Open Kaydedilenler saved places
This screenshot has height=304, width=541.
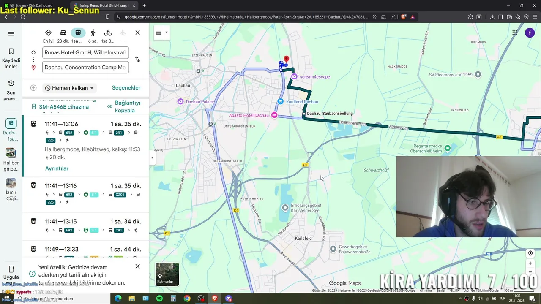tap(11, 58)
